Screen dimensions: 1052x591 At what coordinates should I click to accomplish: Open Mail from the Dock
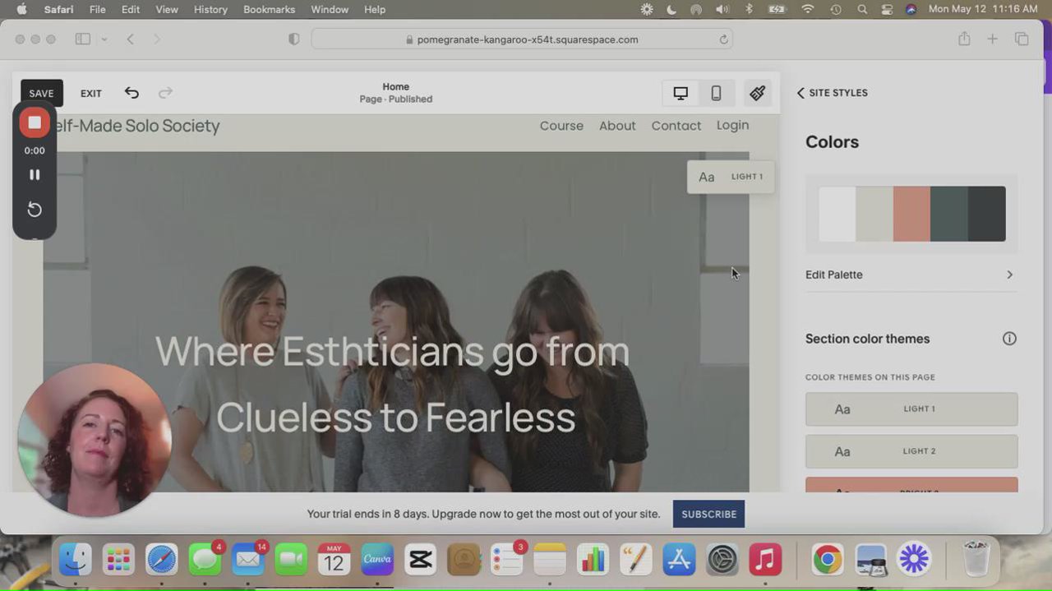tap(248, 561)
